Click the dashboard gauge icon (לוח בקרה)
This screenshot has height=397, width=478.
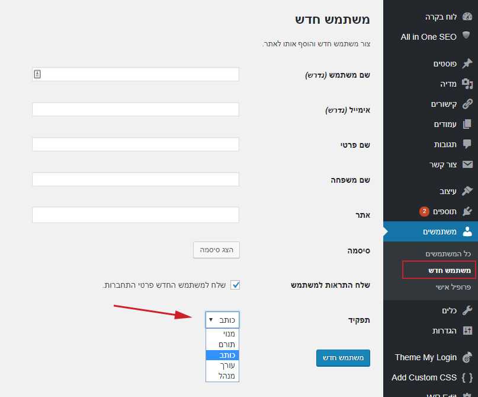point(467,17)
